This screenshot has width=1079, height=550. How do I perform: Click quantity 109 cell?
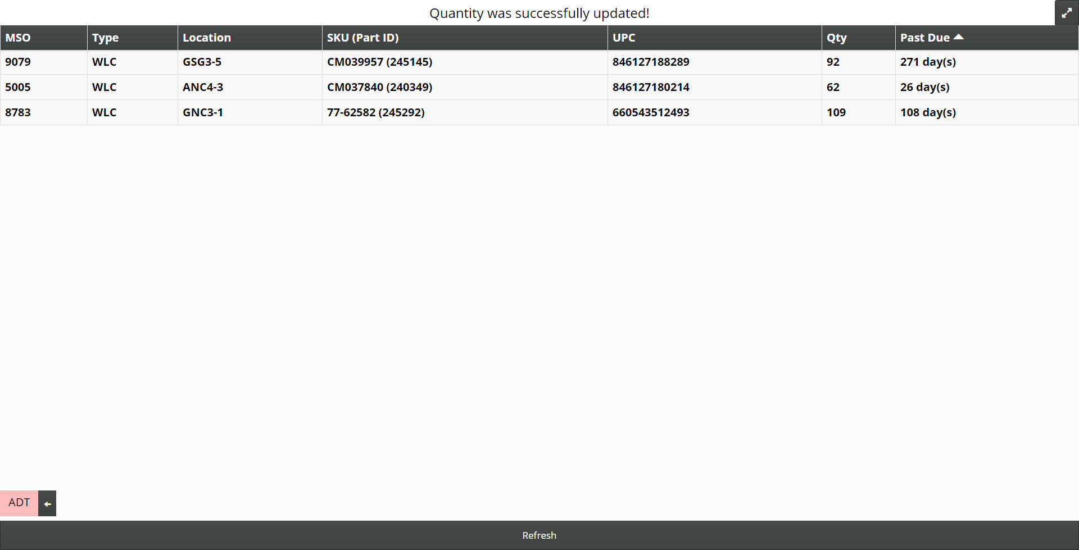tap(859, 112)
